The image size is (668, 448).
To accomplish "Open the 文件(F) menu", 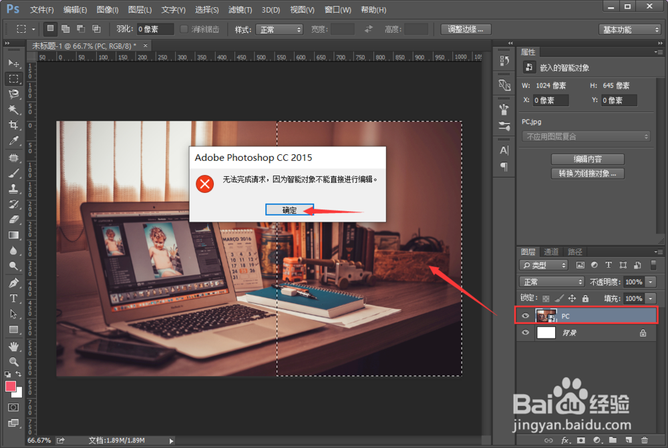I will click(41, 9).
